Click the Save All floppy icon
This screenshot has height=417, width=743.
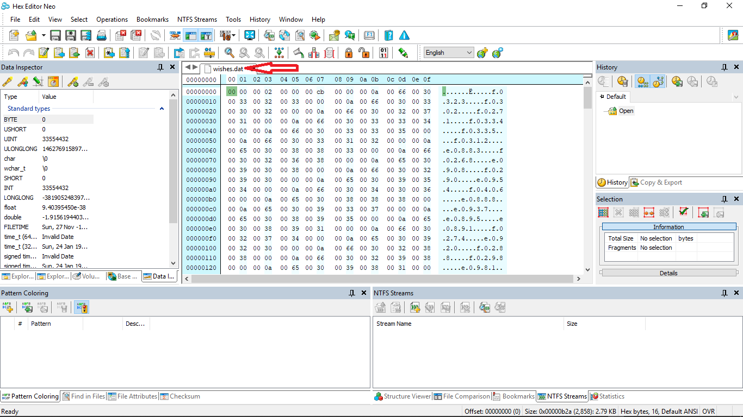(x=85, y=35)
